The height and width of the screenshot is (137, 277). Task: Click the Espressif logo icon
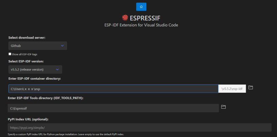tap(125, 18)
